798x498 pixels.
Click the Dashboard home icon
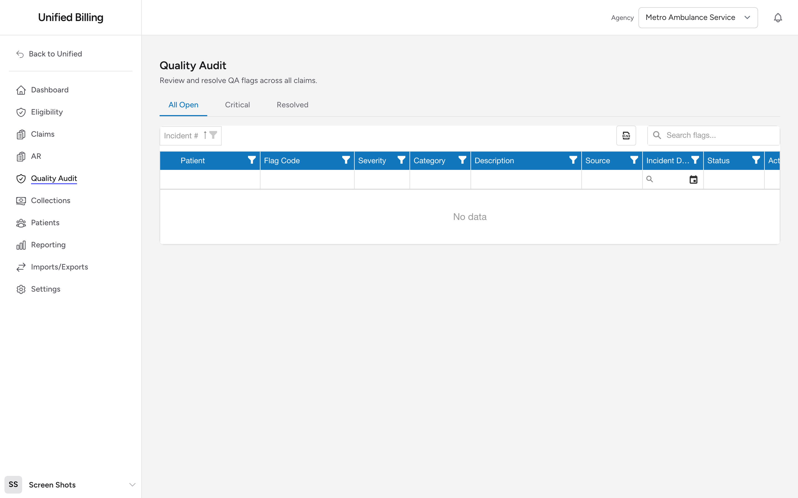coord(21,90)
